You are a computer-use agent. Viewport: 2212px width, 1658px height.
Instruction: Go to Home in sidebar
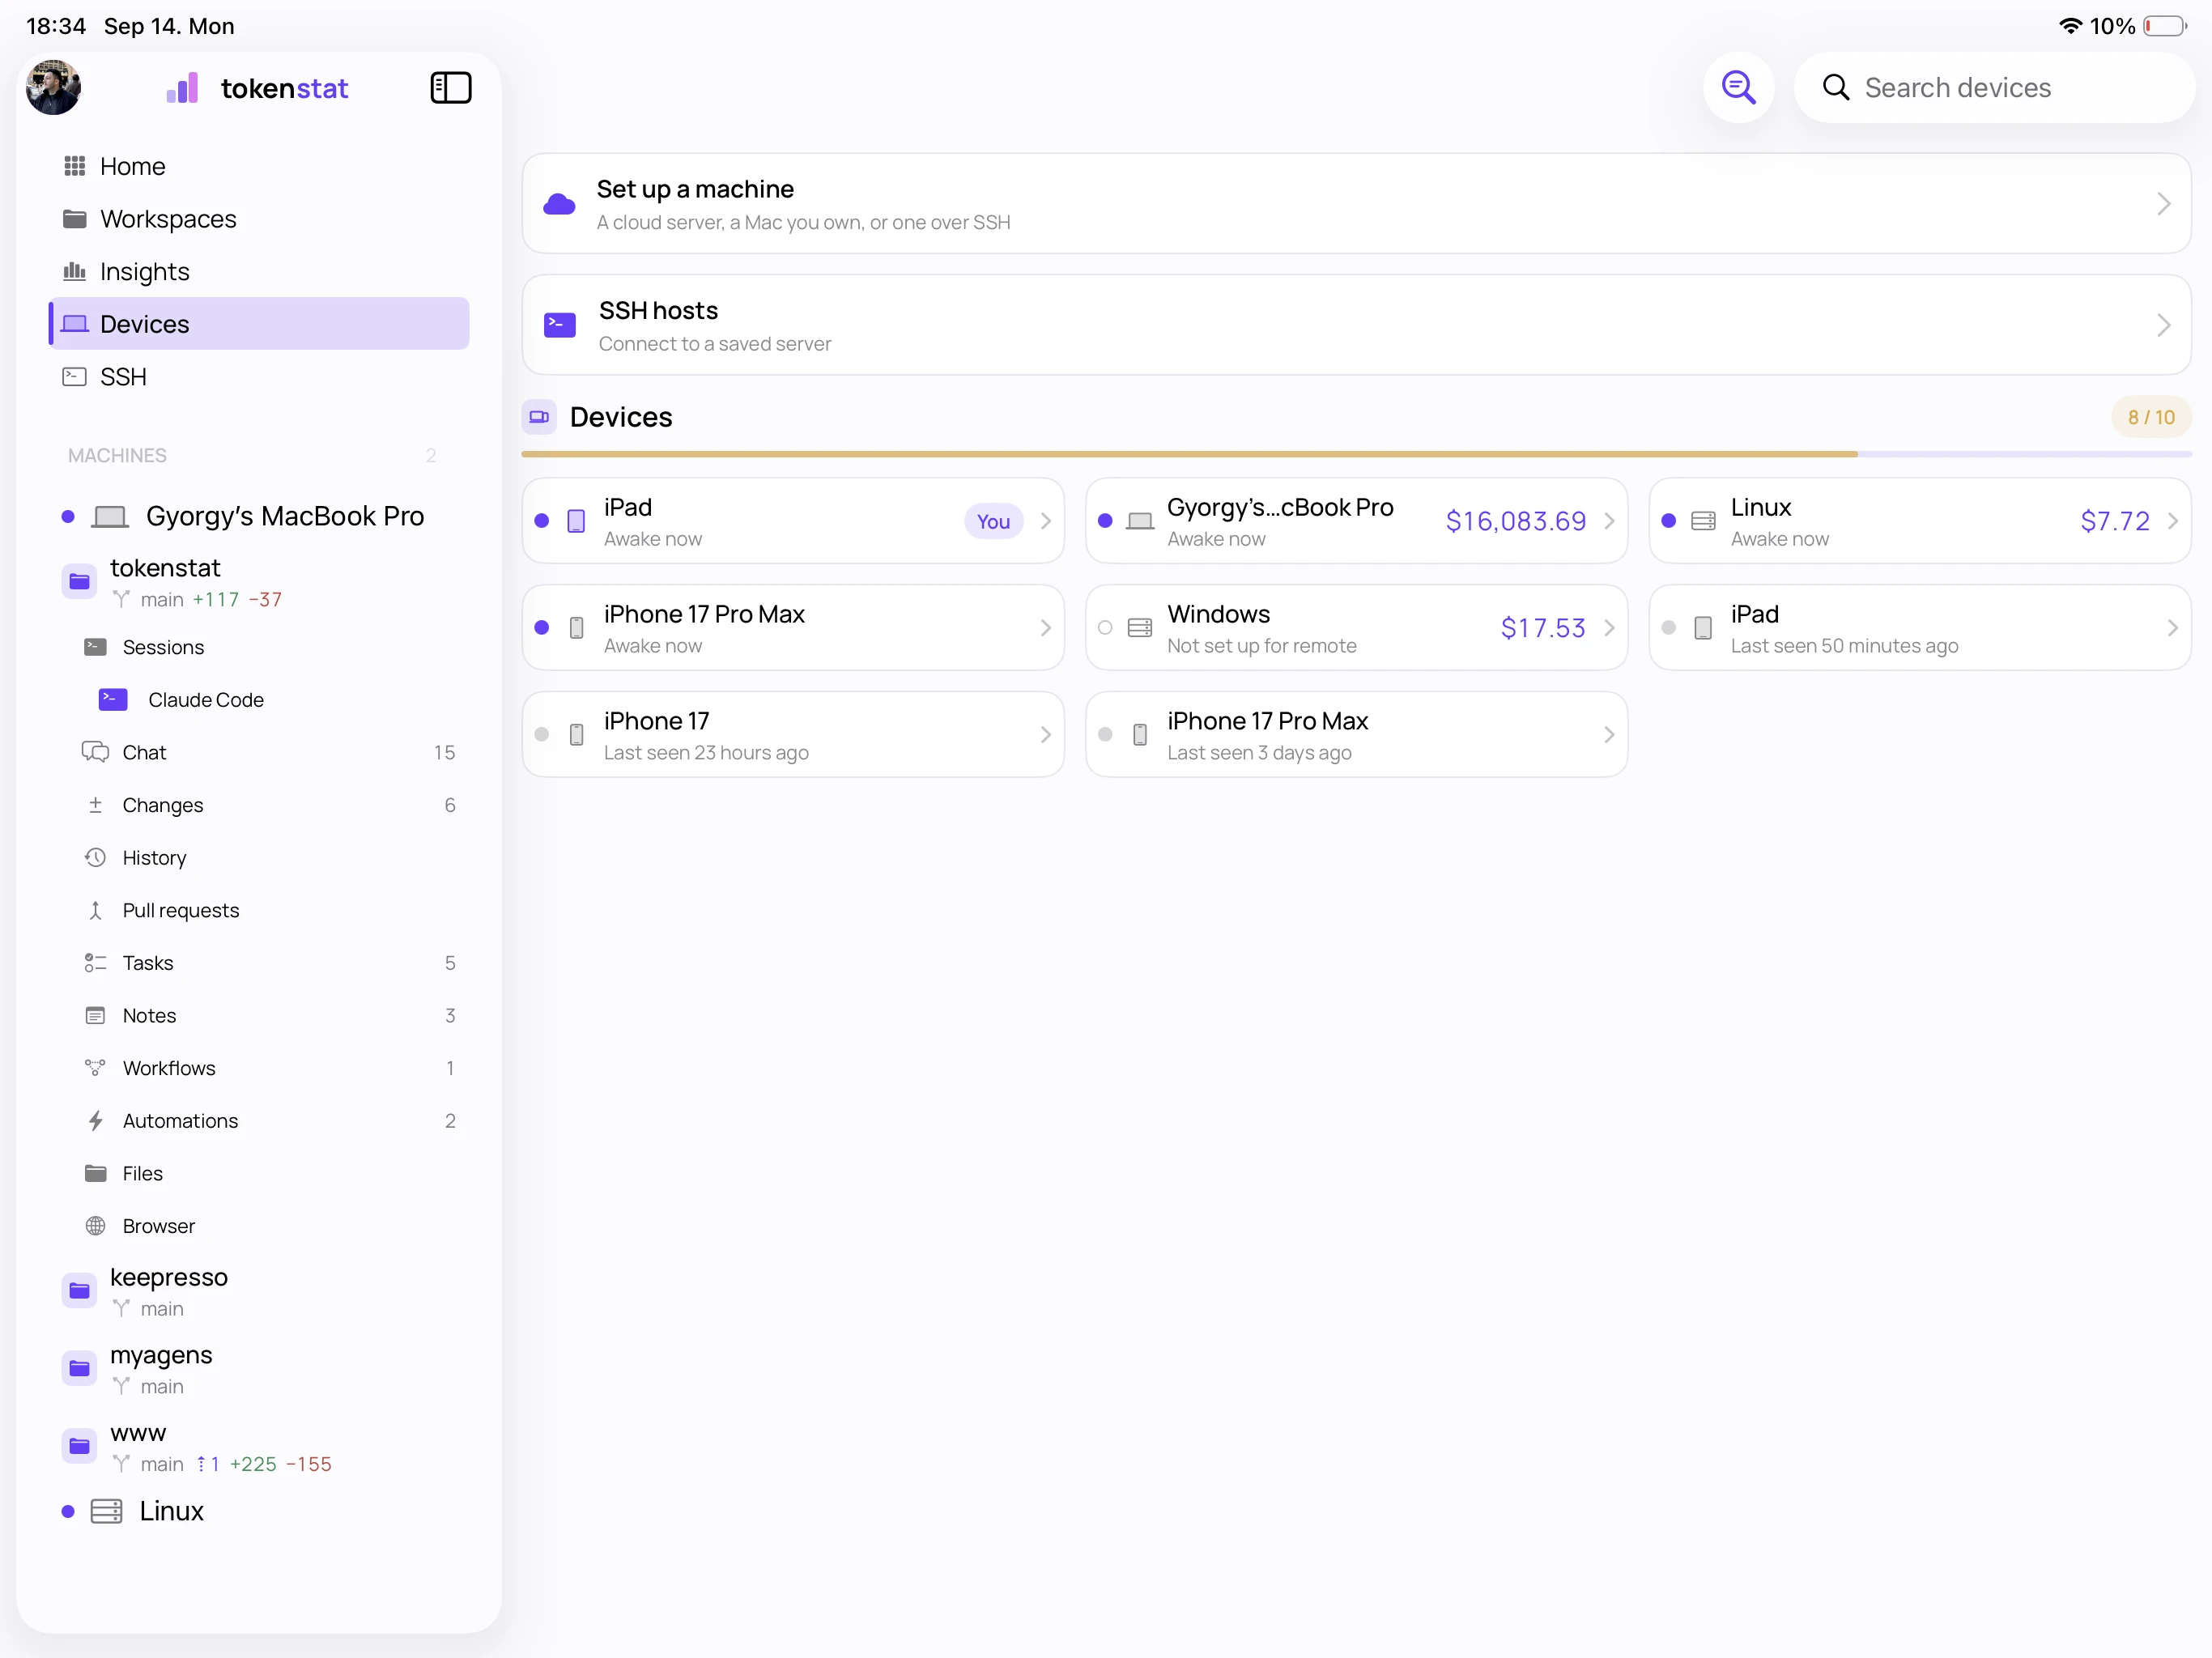coord(259,166)
